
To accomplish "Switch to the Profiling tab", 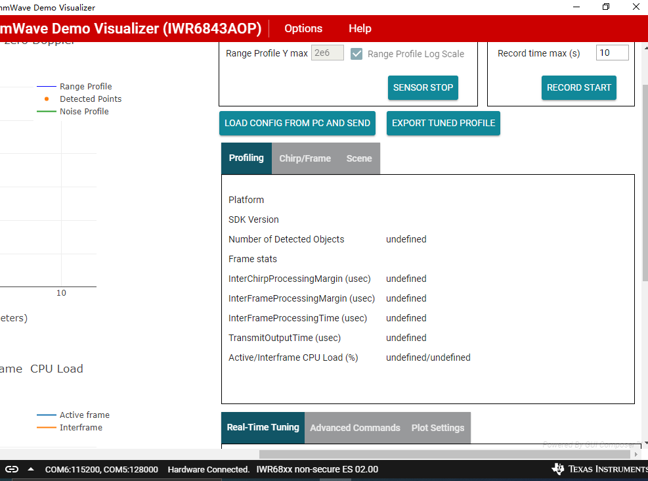I will (246, 158).
